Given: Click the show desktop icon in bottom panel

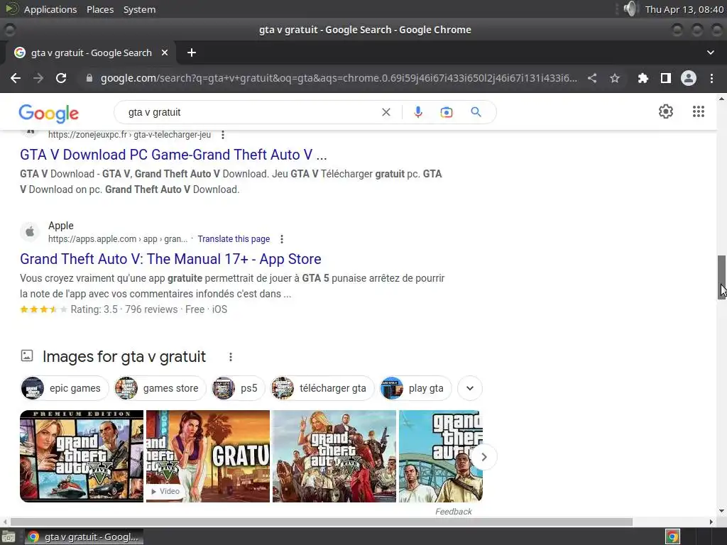Looking at the screenshot, I should tap(9, 536).
